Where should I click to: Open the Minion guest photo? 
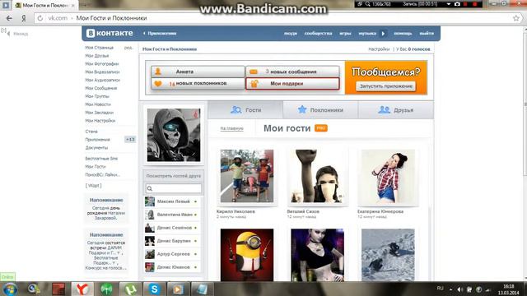point(247,255)
